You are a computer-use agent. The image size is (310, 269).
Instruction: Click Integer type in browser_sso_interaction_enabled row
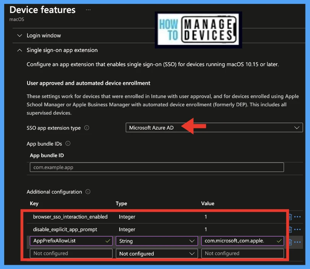[x=127, y=217]
